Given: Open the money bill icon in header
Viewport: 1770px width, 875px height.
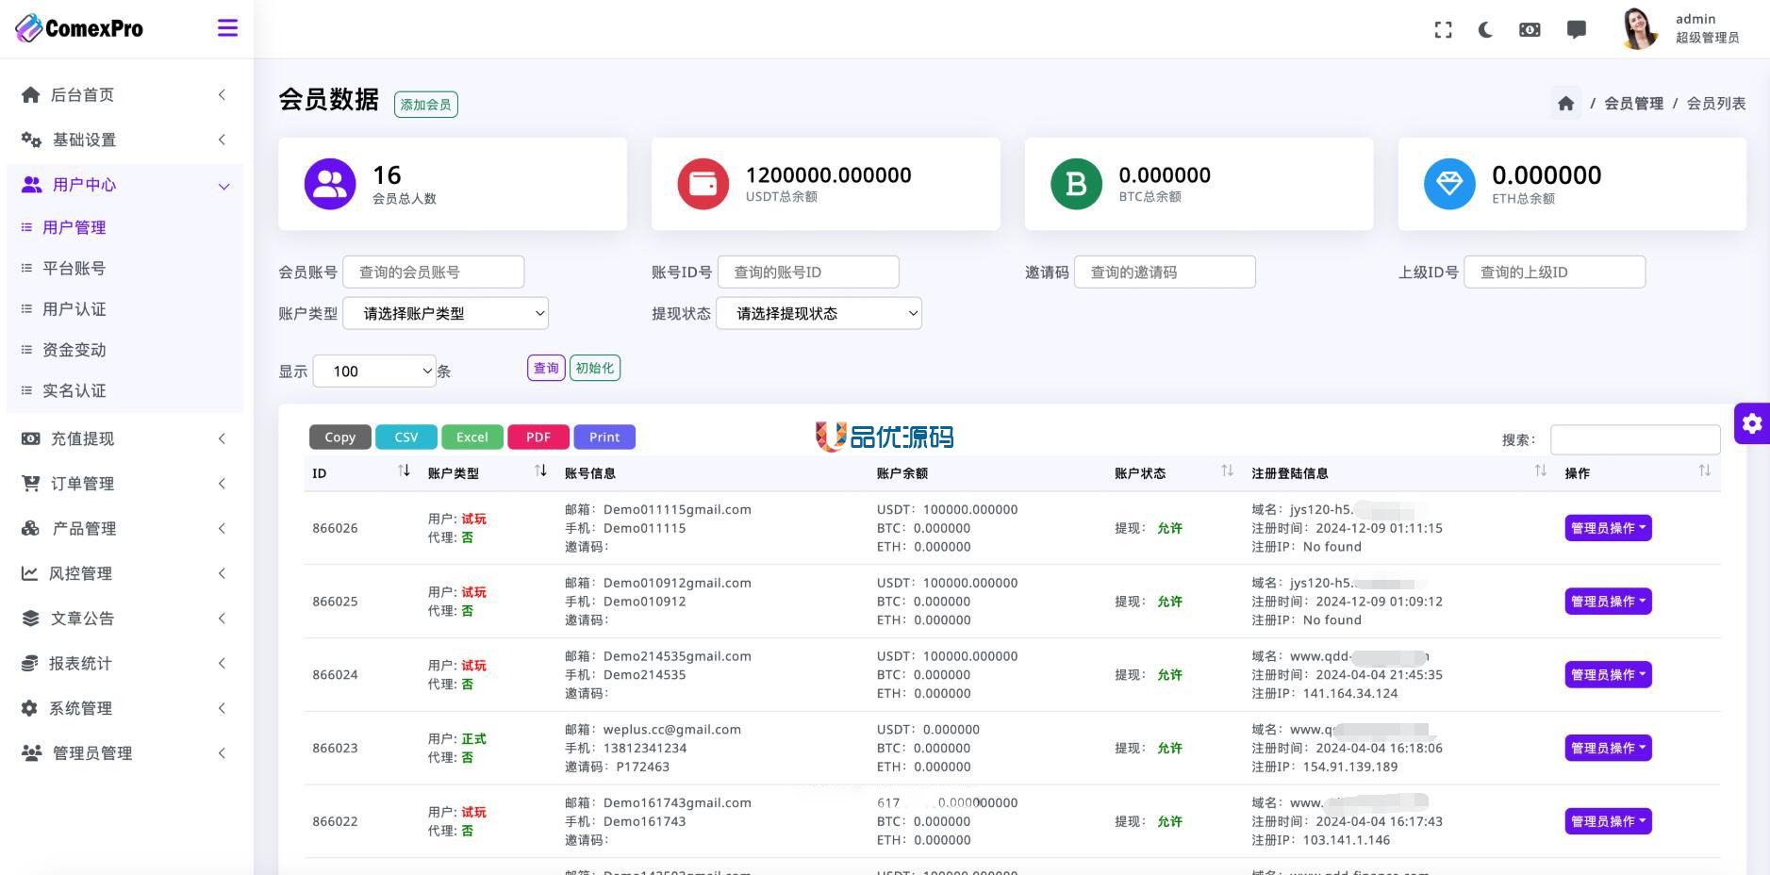Looking at the screenshot, I should [1530, 30].
